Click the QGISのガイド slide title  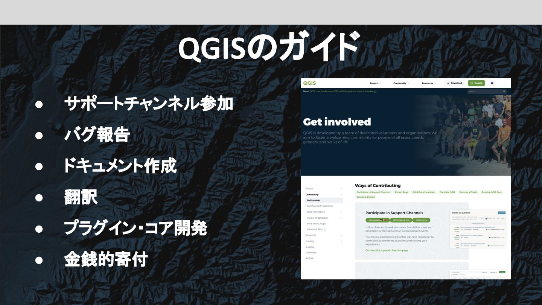click(x=269, y=47)
